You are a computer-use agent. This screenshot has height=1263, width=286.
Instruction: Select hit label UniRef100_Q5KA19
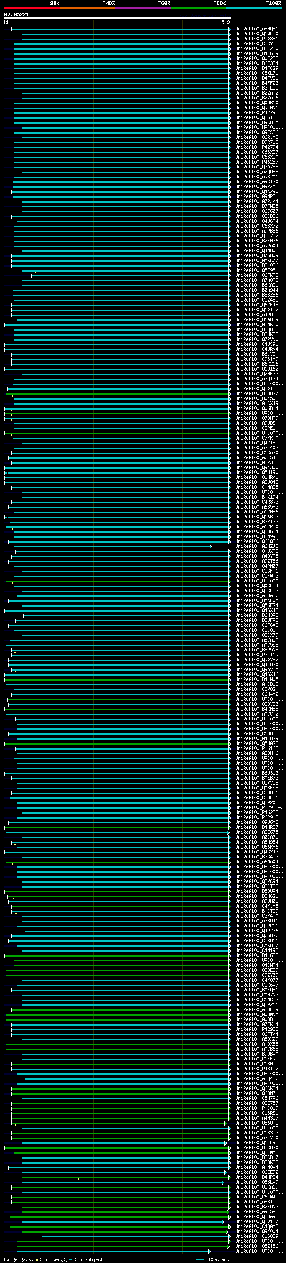click(x=257, y=1187)
